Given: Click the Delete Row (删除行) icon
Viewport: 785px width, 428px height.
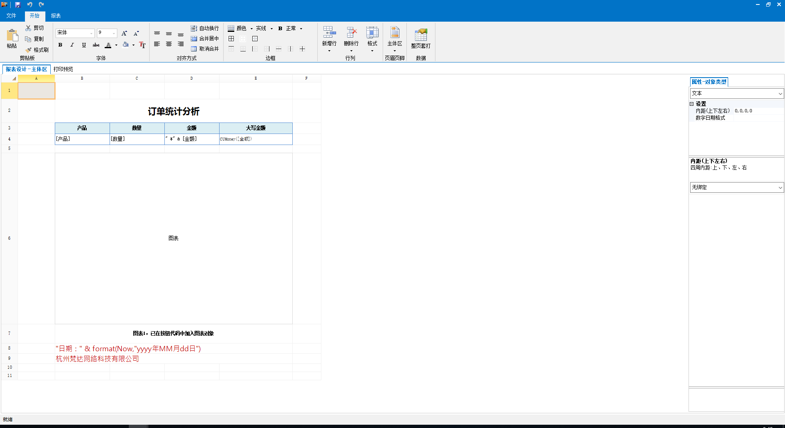Looking at the screenshot, I should click(351, 33).
